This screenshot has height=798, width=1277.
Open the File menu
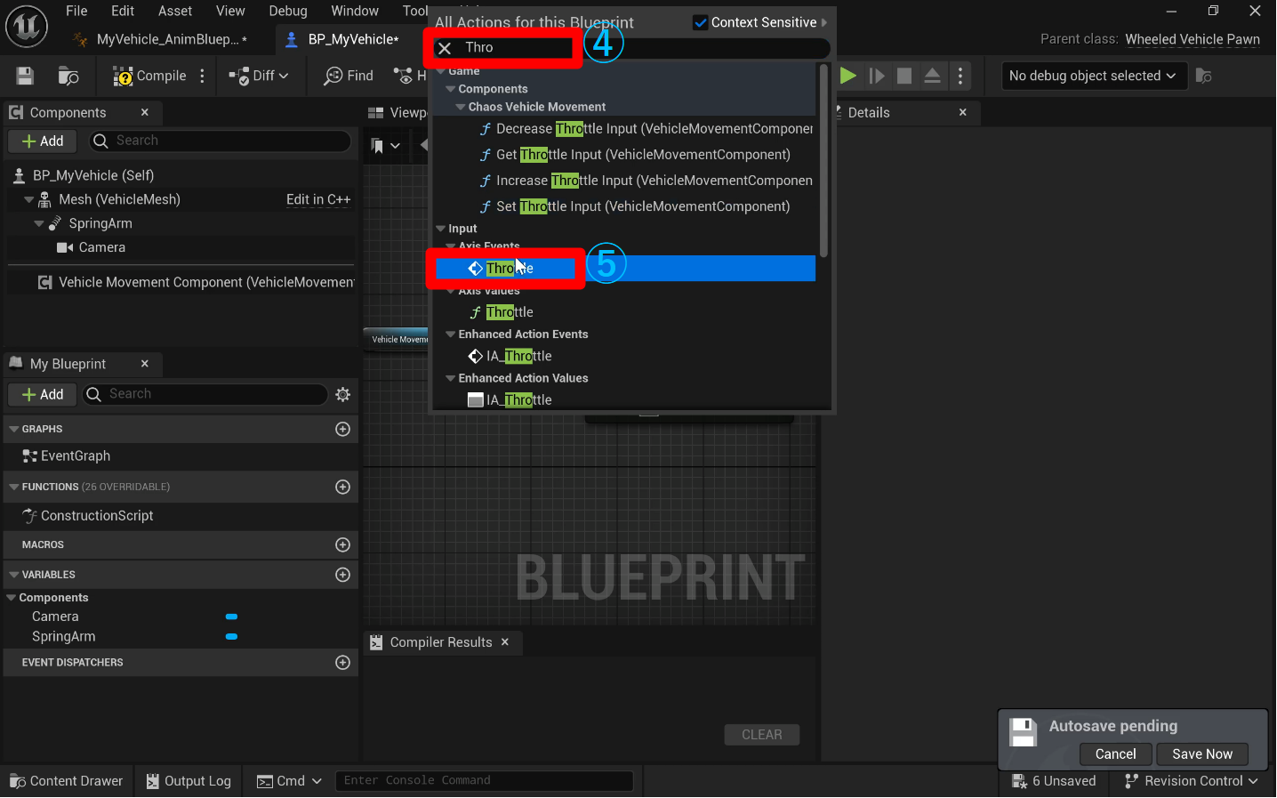coord(76,11)
